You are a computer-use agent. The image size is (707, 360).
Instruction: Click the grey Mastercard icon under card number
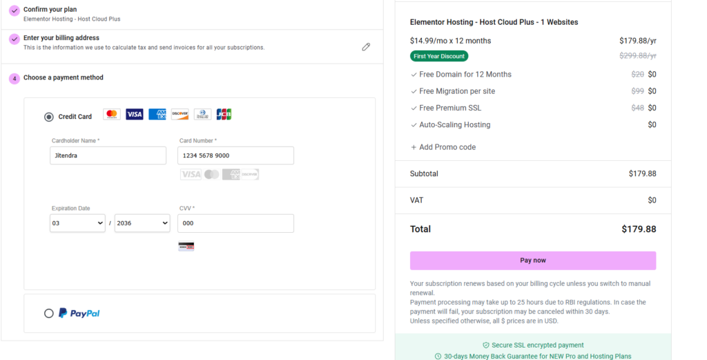click(211, 175)
